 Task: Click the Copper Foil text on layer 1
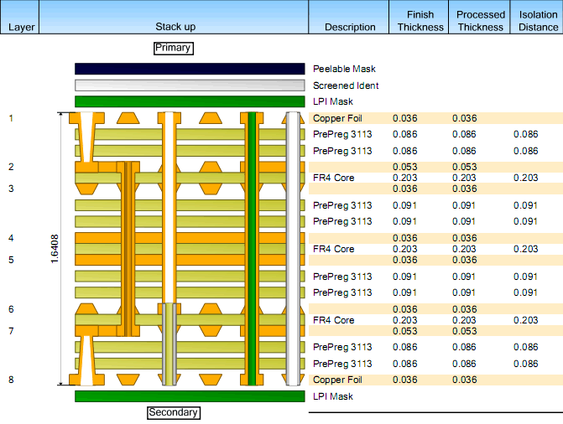click(337, 118)
